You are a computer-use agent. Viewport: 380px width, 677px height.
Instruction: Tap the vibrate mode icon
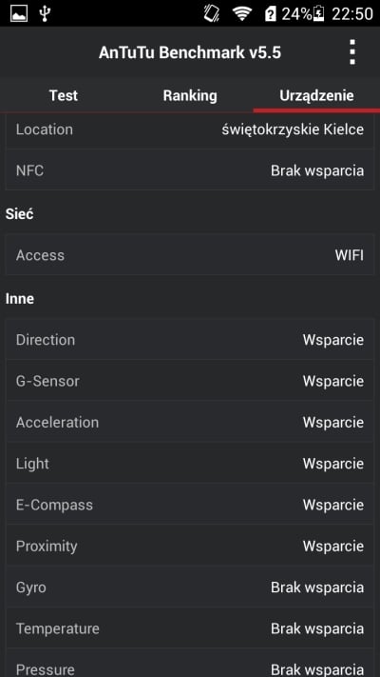click(x=212, y=14)
